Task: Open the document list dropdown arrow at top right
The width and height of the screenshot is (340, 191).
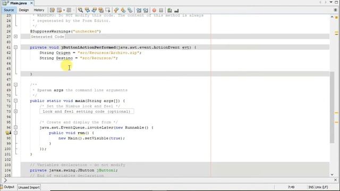Action: coord(331,2)
